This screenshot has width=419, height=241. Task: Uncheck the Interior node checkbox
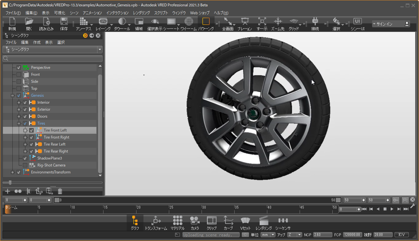(25, 102)
